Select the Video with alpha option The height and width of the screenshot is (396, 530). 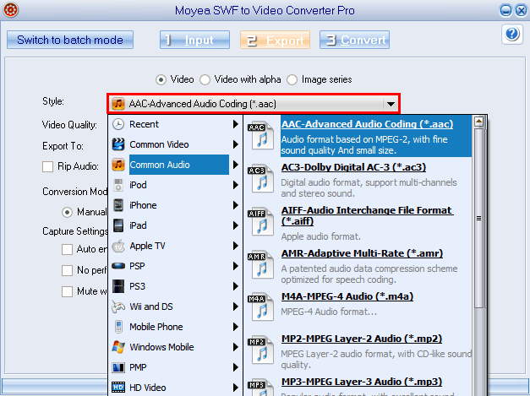pyautogui.click(x=205, y=79)
